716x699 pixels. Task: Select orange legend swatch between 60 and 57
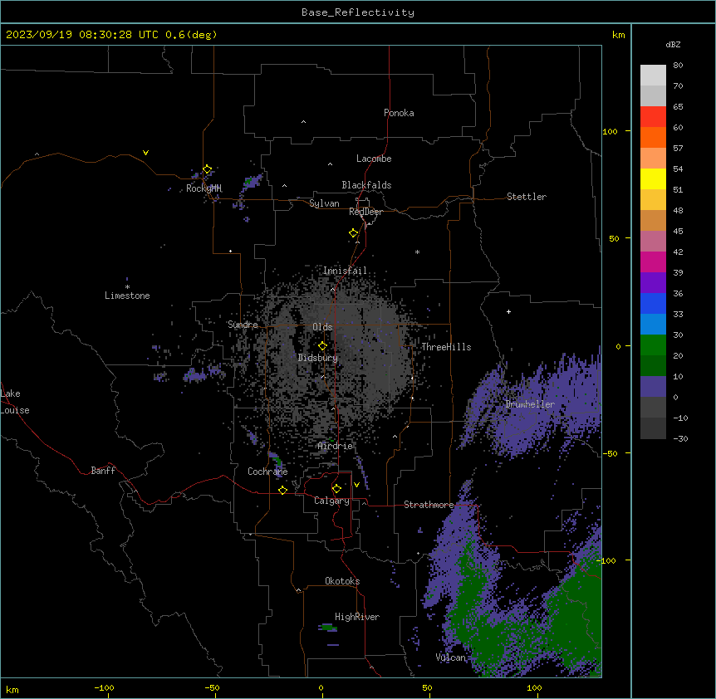point(653,137)
